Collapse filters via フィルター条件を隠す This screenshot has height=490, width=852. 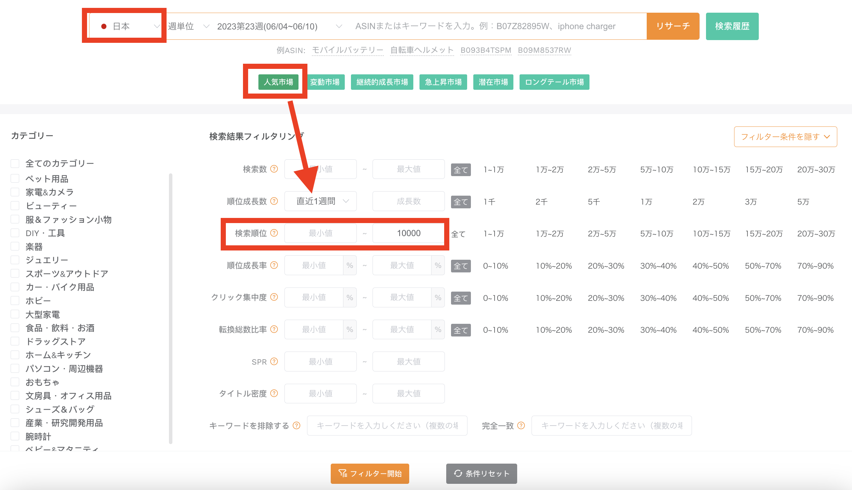click(786, 137)
